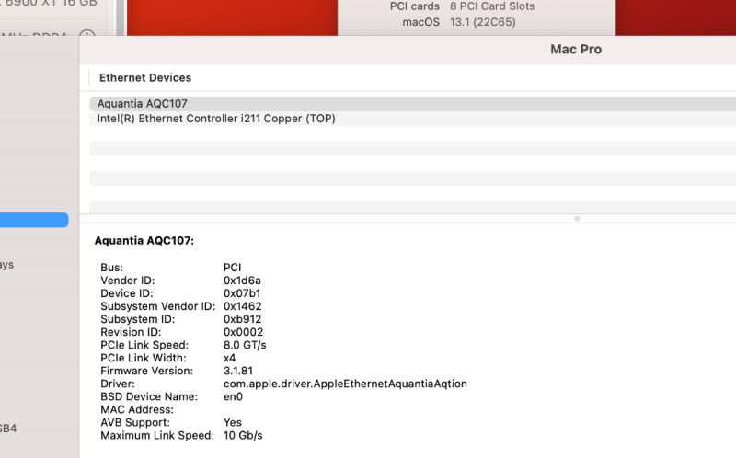The height and width of the screenshot is (458, 736).
Task: Click the PCIe Link Width value x4
Action: pos(229,358)
